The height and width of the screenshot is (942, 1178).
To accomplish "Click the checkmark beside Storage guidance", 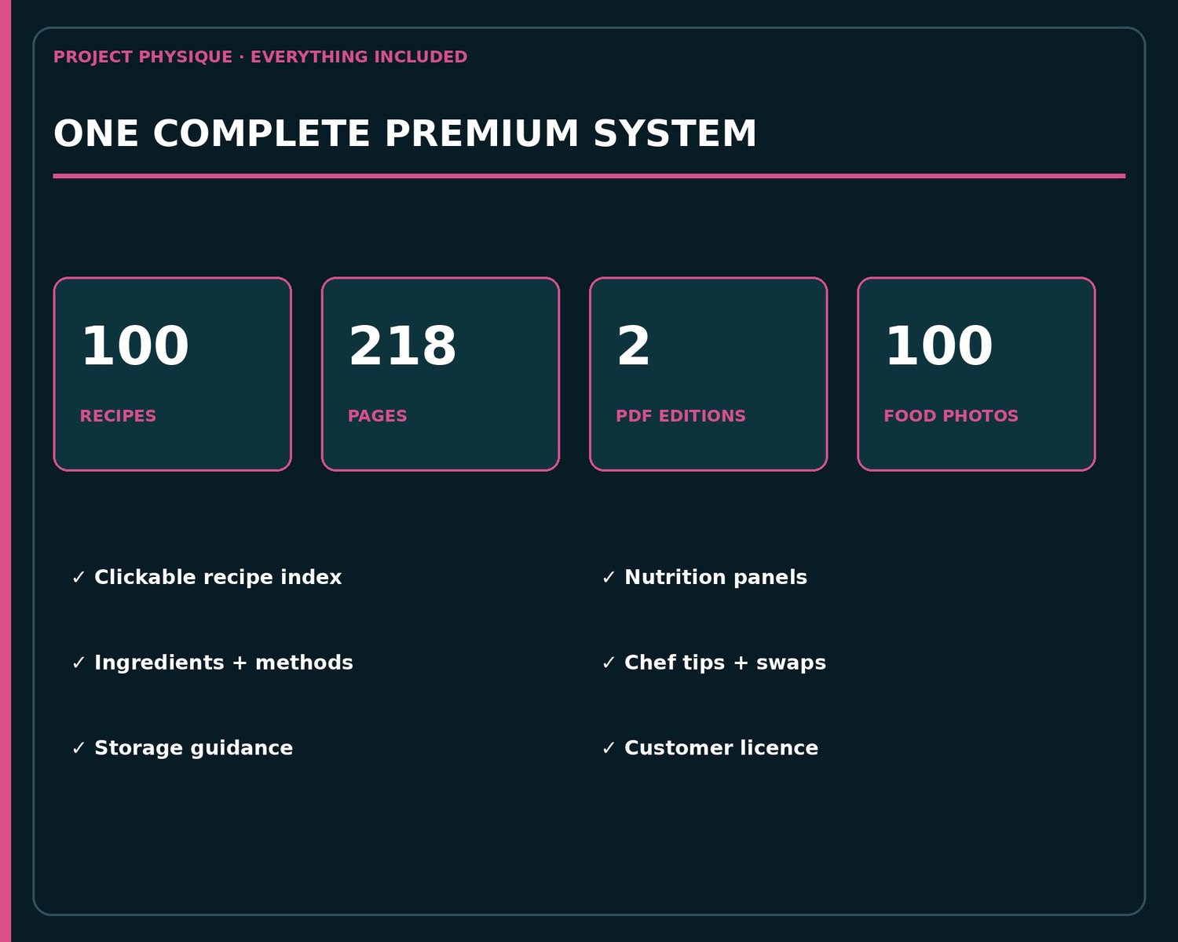I will pos(78,749).
